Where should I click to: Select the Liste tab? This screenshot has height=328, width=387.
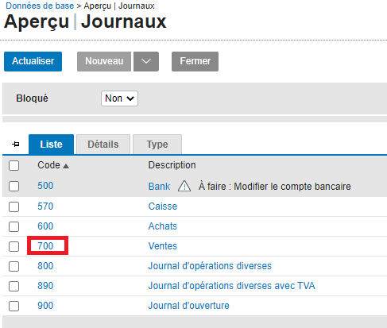click(51, 145)
